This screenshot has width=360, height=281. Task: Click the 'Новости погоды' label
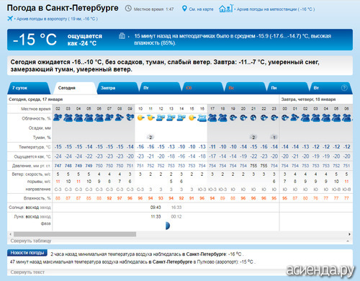click(x=27, y=253)
